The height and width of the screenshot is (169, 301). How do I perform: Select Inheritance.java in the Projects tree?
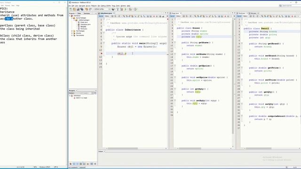pyautogui.click(x=85, y=24)
